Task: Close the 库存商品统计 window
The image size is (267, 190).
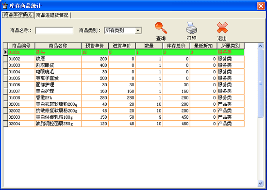Action: pos(261,6)
